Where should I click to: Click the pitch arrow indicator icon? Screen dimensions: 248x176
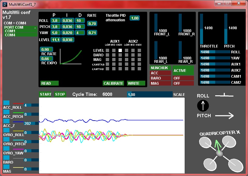[225, 115]
